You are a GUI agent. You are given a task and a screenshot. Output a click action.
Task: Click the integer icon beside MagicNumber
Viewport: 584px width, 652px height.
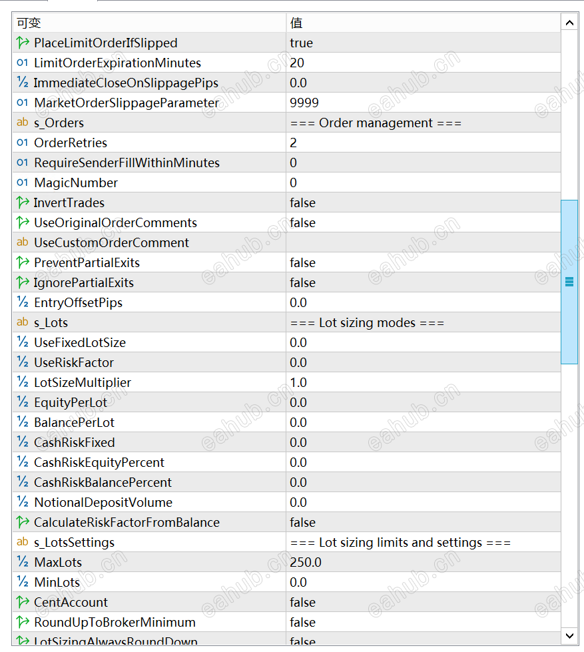point(23,182)
